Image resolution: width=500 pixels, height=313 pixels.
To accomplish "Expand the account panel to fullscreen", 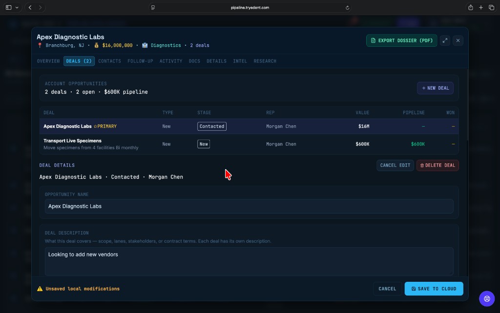I will click(445, 40).
